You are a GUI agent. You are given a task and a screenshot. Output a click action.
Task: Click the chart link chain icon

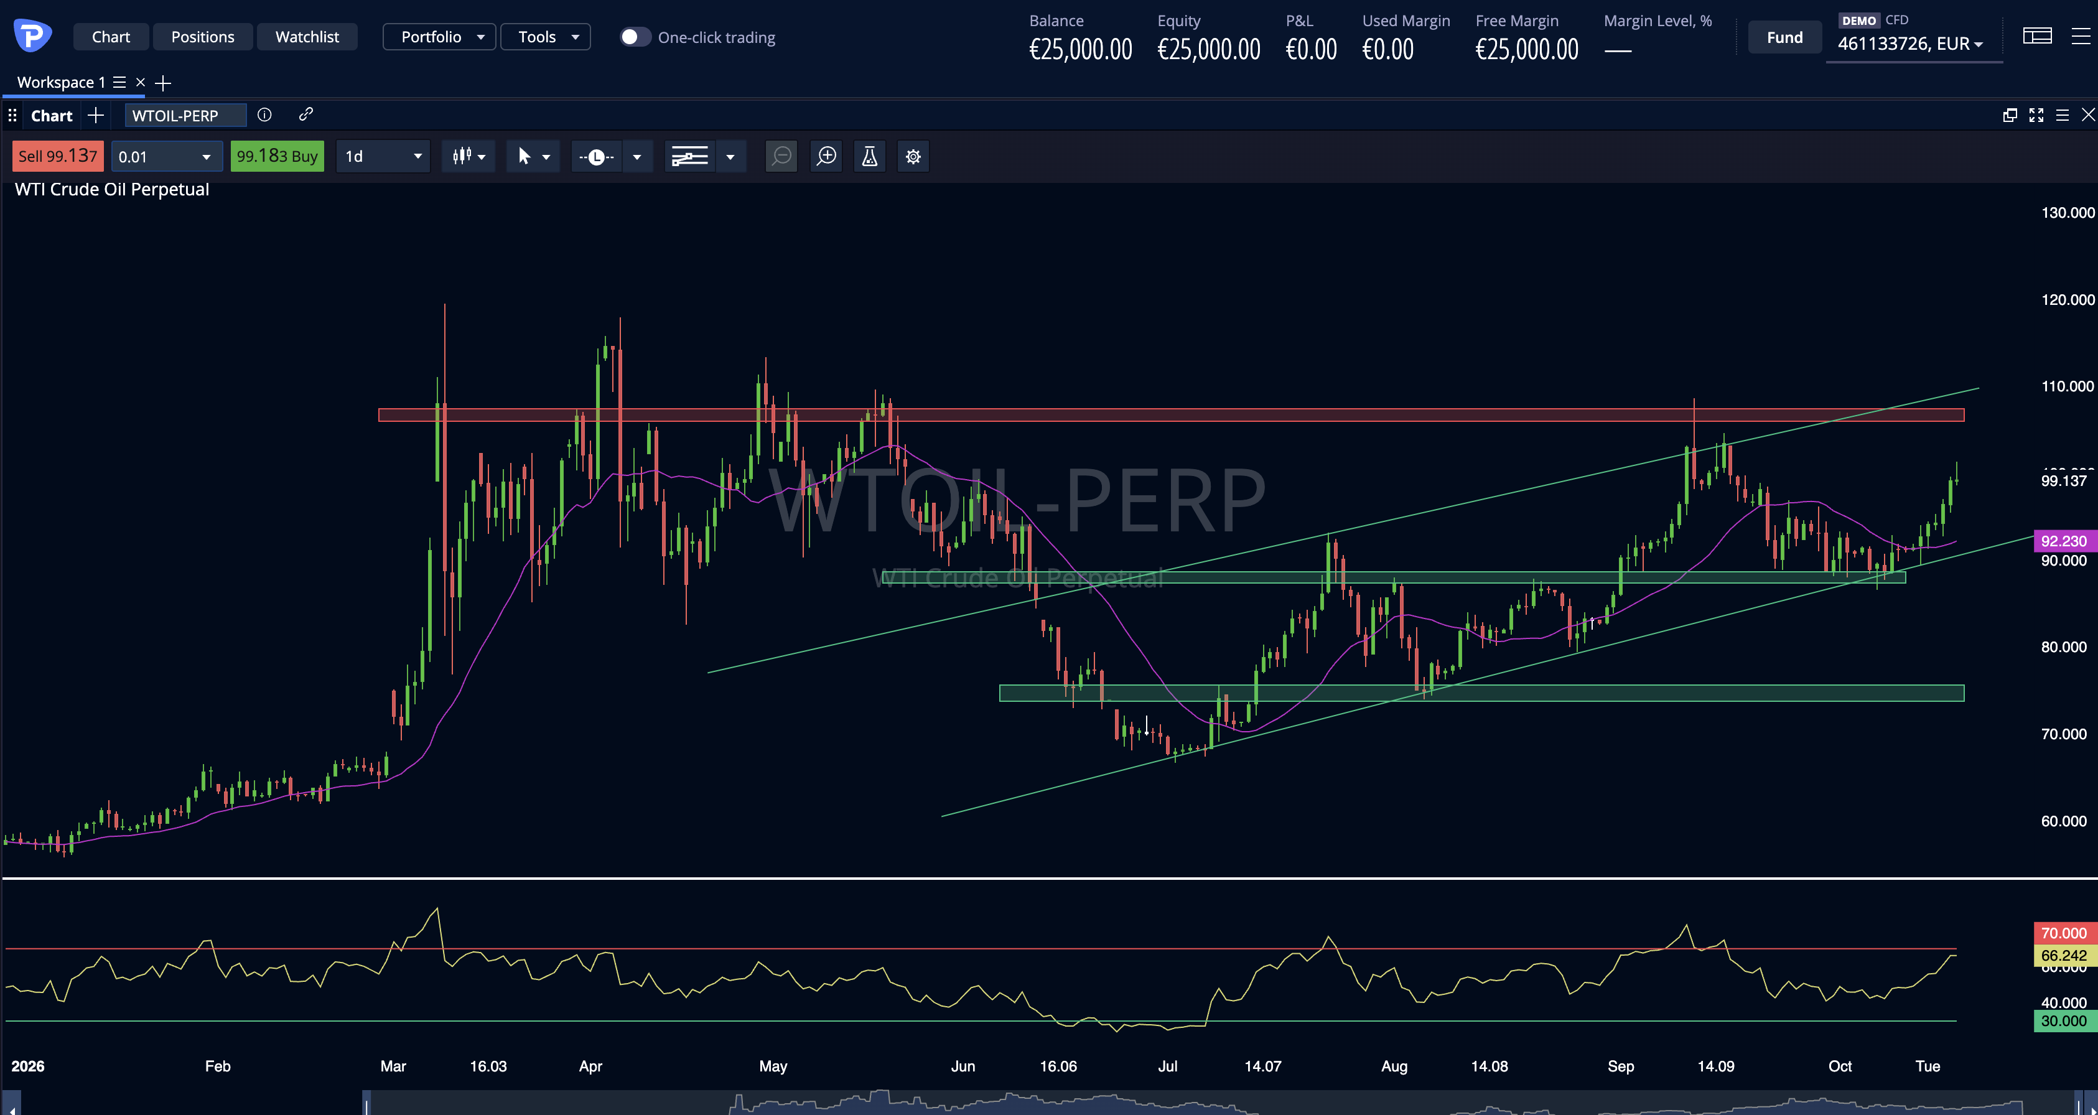305,115
